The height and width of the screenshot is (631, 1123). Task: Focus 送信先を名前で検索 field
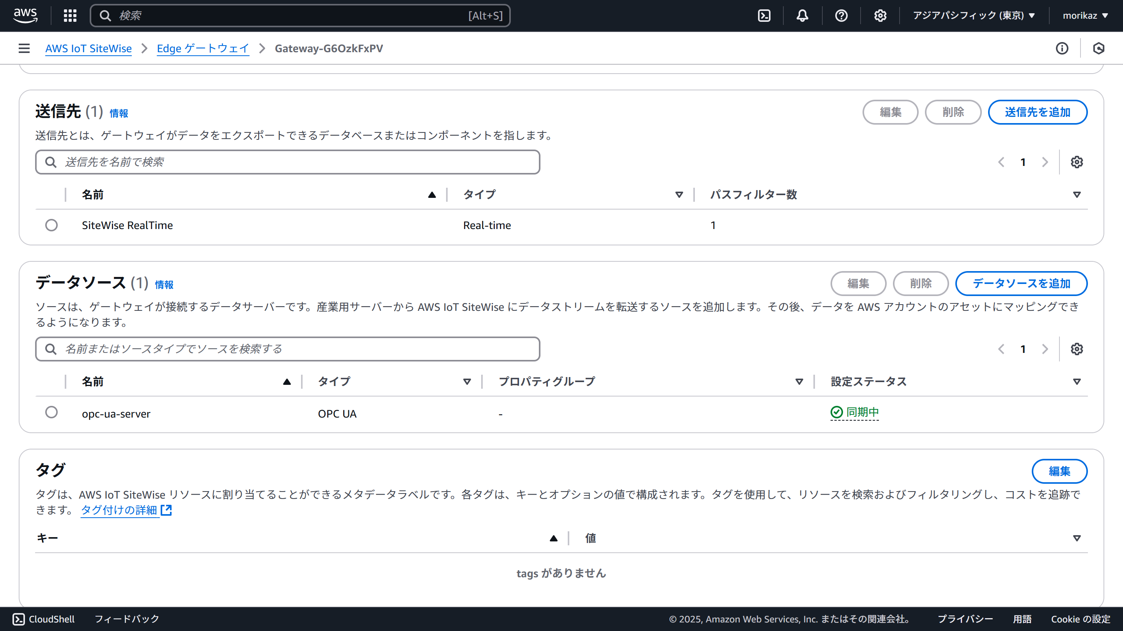click(287, 162)
